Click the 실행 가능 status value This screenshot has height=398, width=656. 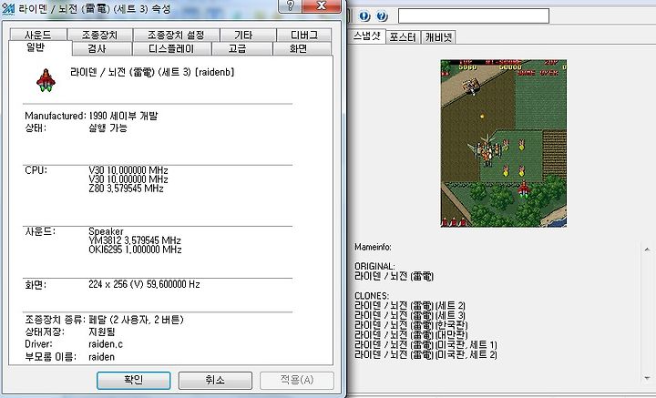[x=108, y=128]
